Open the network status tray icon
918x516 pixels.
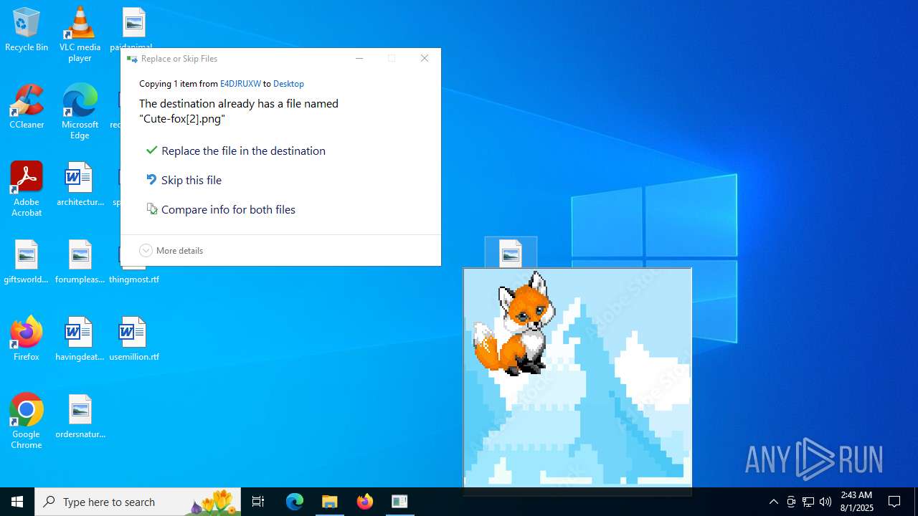tap(808, 502)
